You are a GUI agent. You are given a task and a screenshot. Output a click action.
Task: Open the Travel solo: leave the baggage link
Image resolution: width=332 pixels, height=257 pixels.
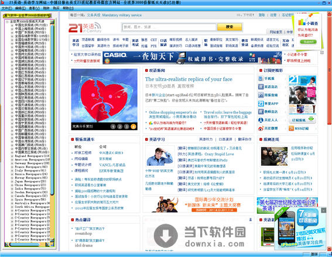click(x=228, y=112)
